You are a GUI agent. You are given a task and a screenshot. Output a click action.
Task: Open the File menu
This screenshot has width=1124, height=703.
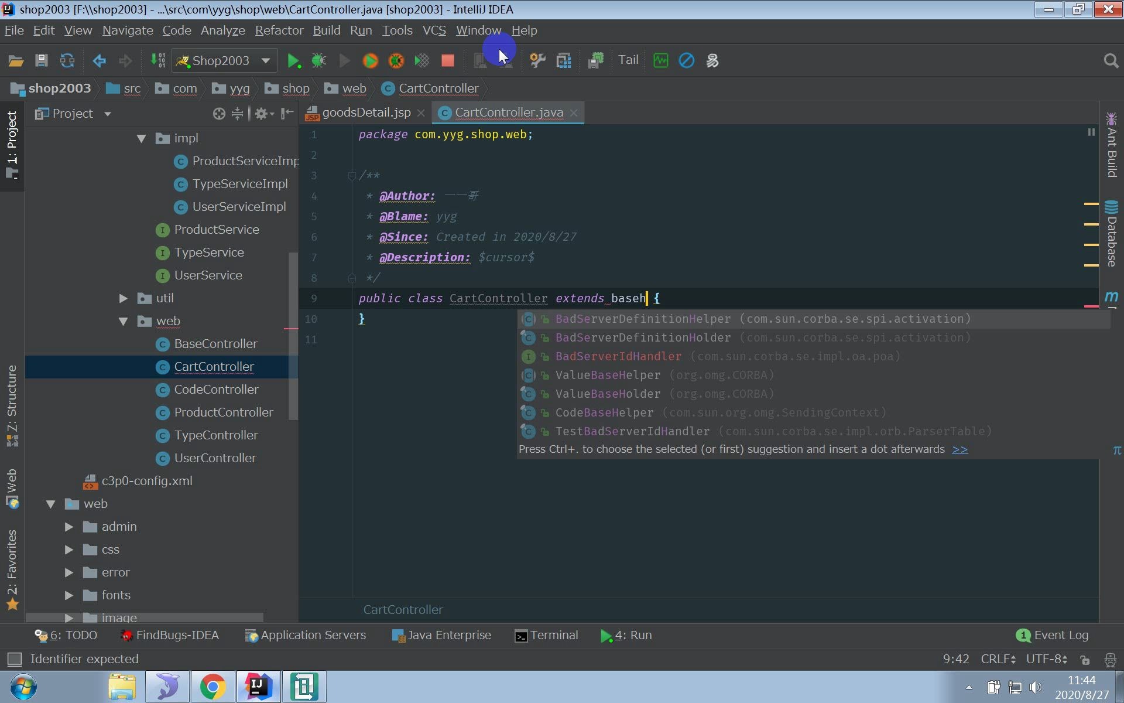click(x=14, y=30)
